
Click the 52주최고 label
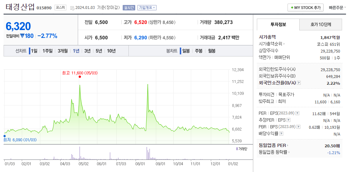tap(266, 102)
